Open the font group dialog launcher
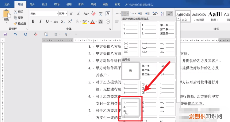 point(110,29)
